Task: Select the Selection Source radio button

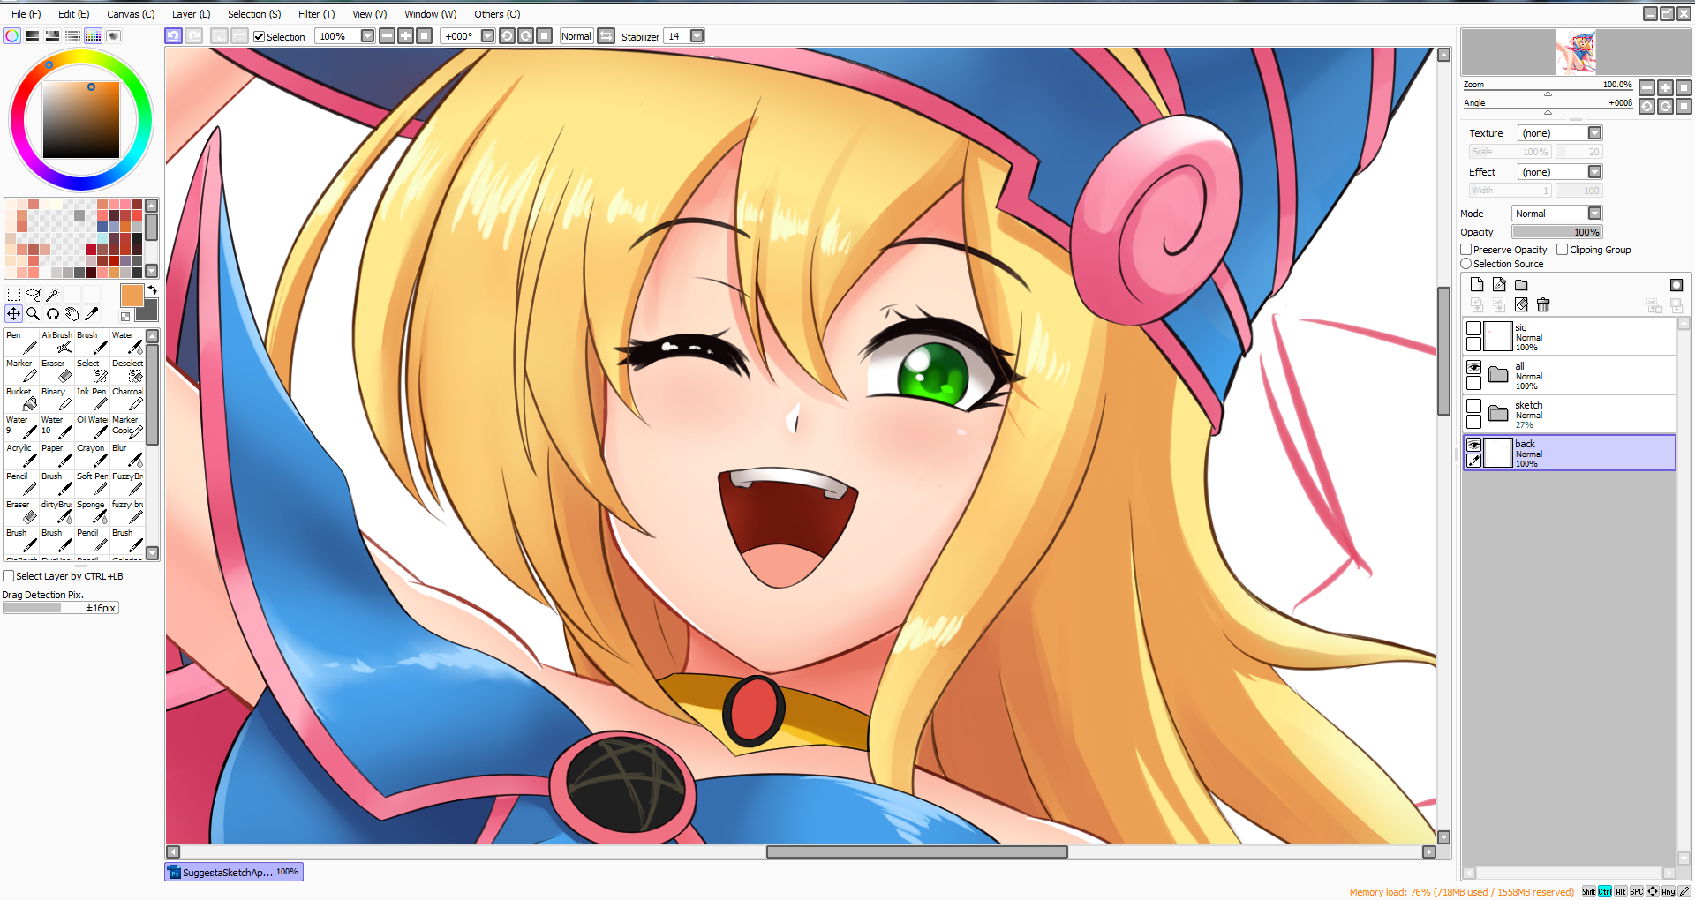Action: [1466, 264]
